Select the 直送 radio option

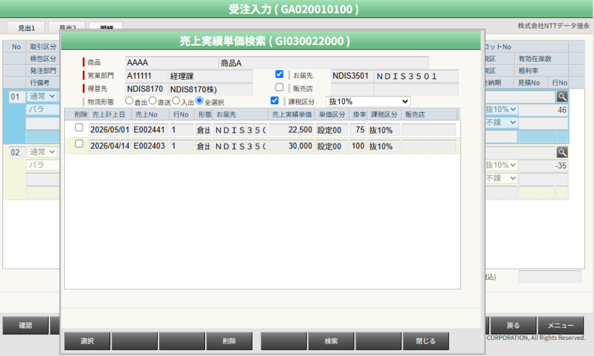point(153,100)
